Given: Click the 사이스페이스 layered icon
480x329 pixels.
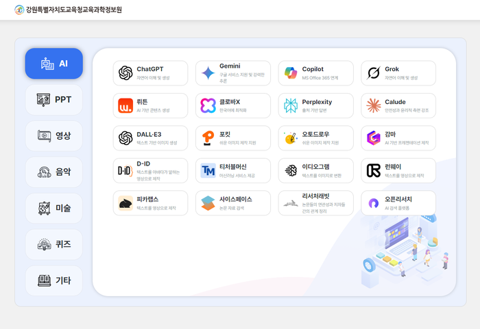Looking at the screenshot, I should 208,203.
